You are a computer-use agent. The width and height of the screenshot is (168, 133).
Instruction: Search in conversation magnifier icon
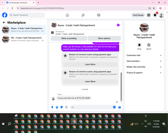click(x=149, y=45)
